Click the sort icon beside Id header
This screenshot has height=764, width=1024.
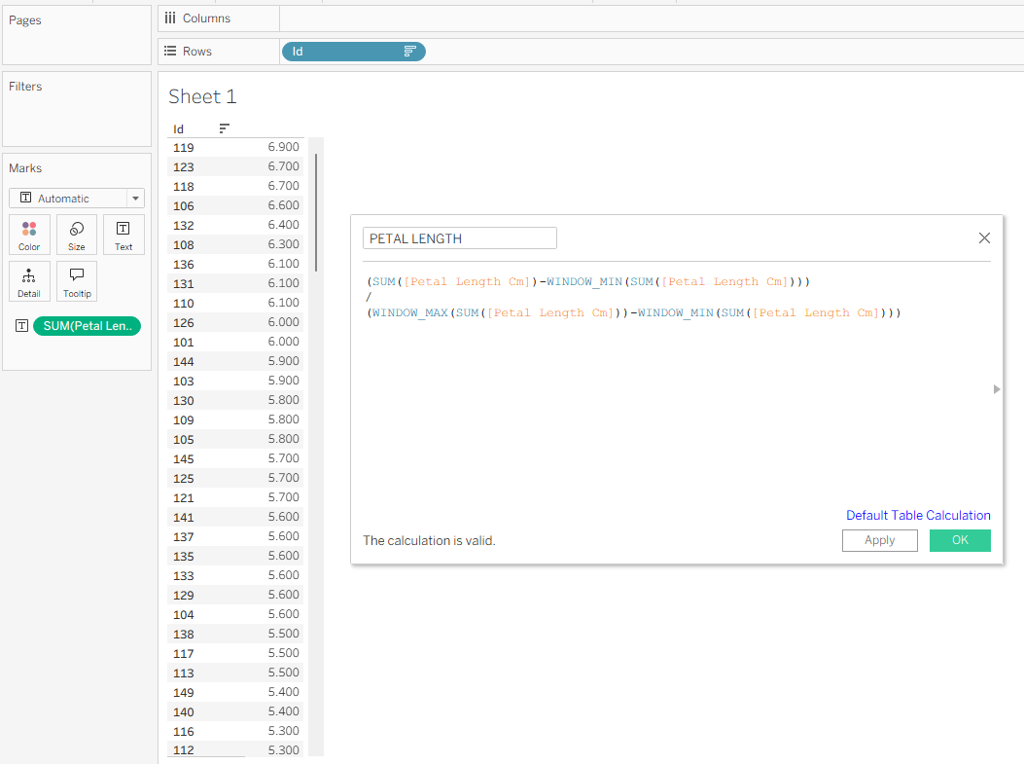225,128
